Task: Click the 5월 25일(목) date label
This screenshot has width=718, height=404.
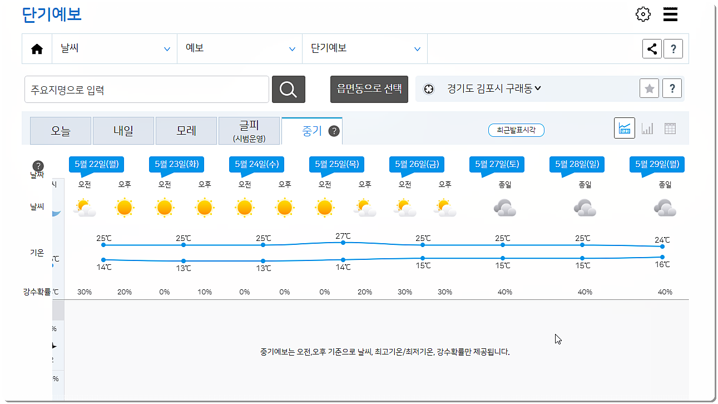Action: click(336, 164)
